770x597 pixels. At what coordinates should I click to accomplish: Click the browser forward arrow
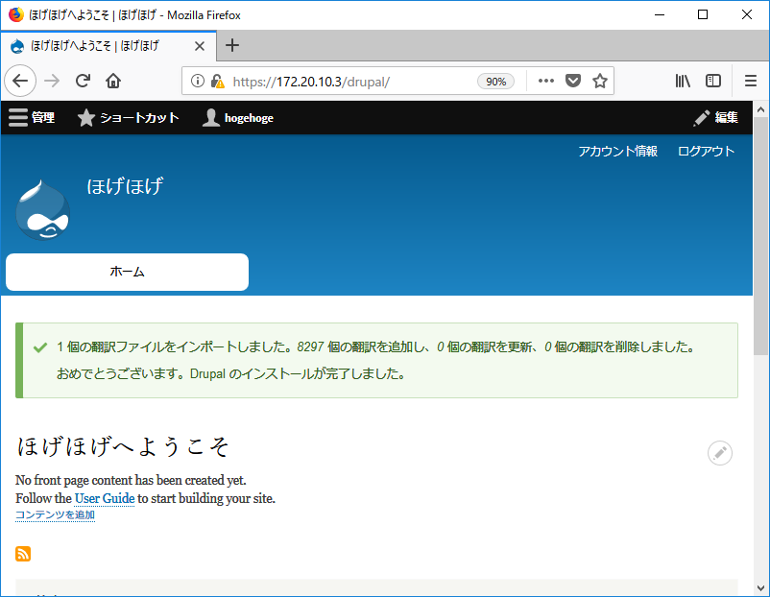click(x=52, y=81)
